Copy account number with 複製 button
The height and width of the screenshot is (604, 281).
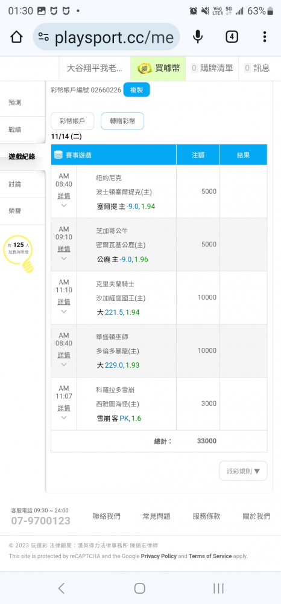click(x=136, y=90)
